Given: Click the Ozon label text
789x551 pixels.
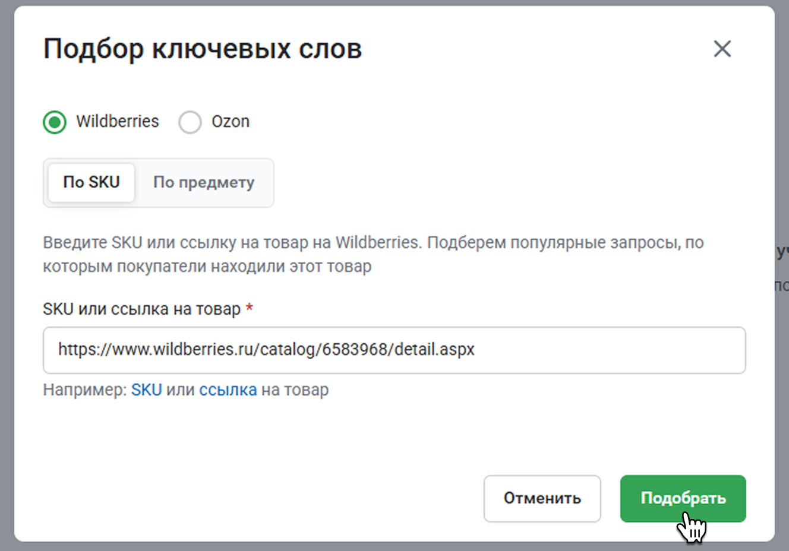Looking at the screenshot, I should coord(231,122).
